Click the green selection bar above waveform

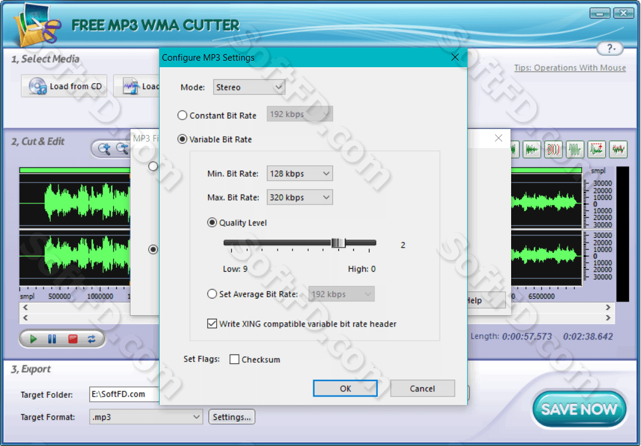point(75,169)
